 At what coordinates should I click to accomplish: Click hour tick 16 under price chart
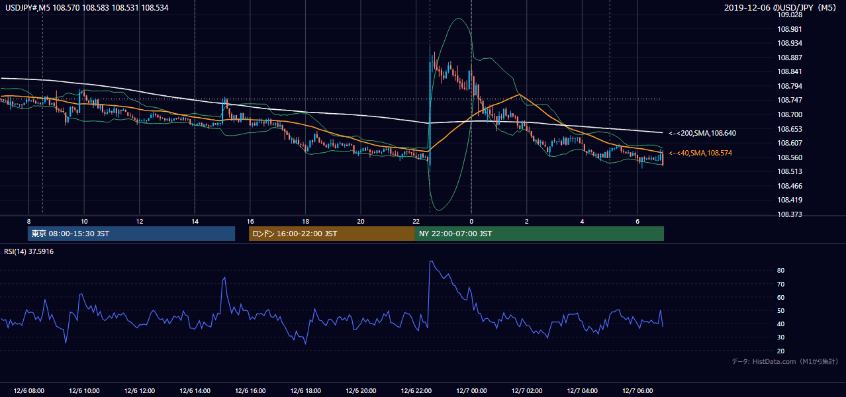(250, 221)
